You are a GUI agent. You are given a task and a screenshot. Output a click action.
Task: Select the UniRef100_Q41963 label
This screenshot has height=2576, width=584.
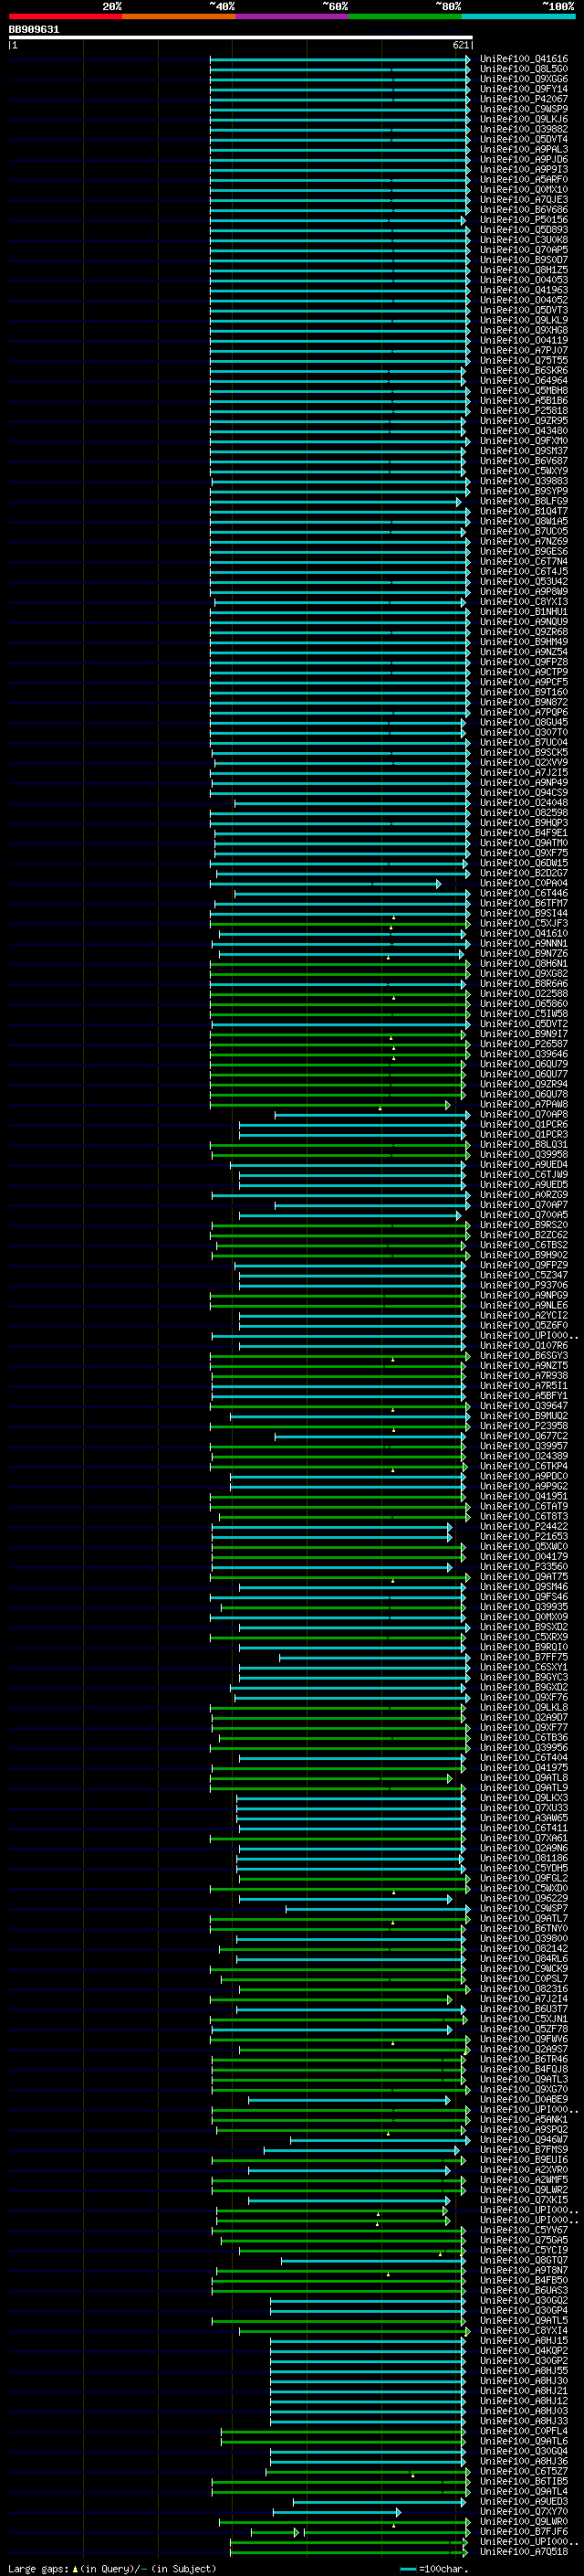point(524,290)
